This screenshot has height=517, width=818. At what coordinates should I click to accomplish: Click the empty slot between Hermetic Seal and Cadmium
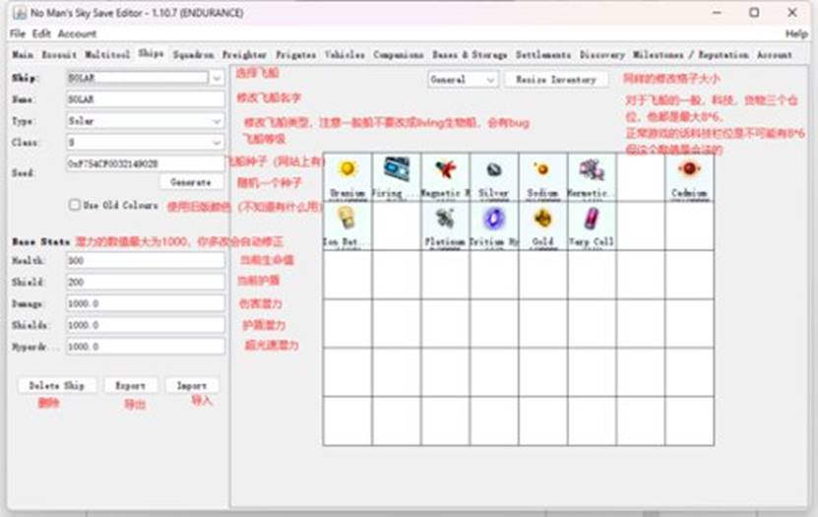(x=641, y=177)
